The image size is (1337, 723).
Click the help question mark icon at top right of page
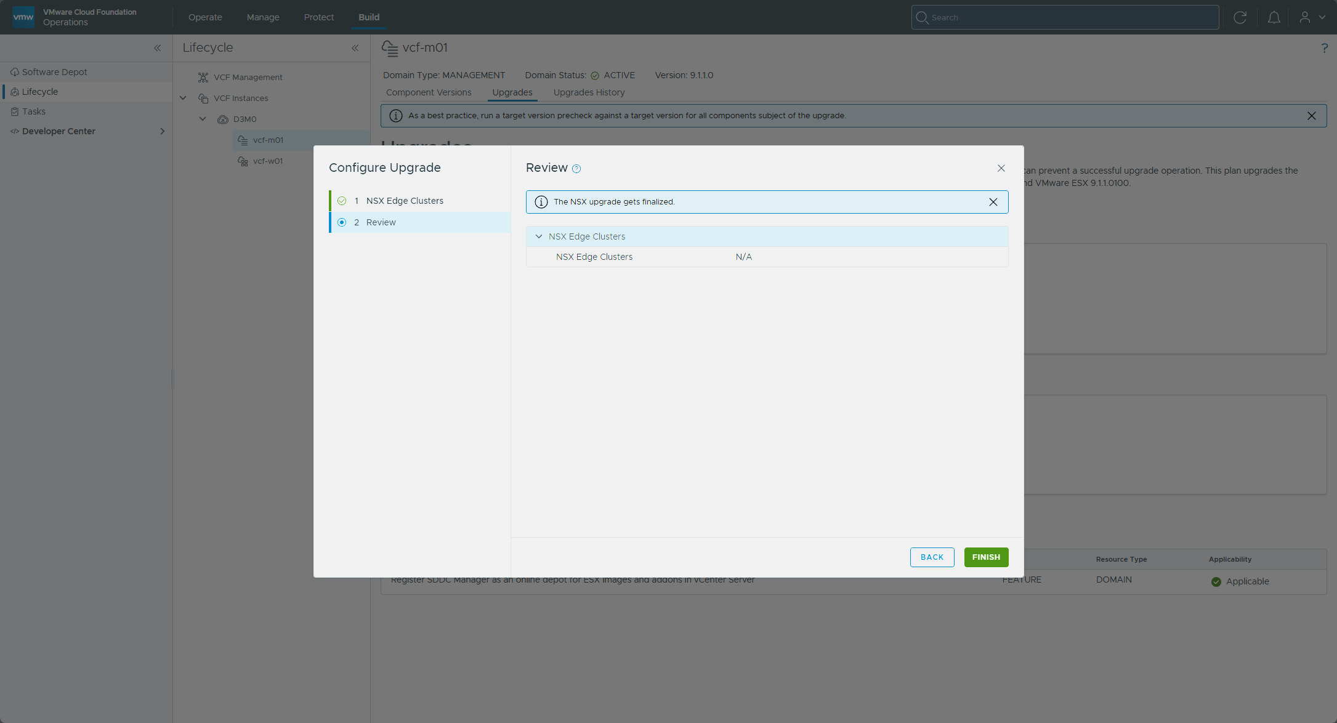coord(1324,48)
